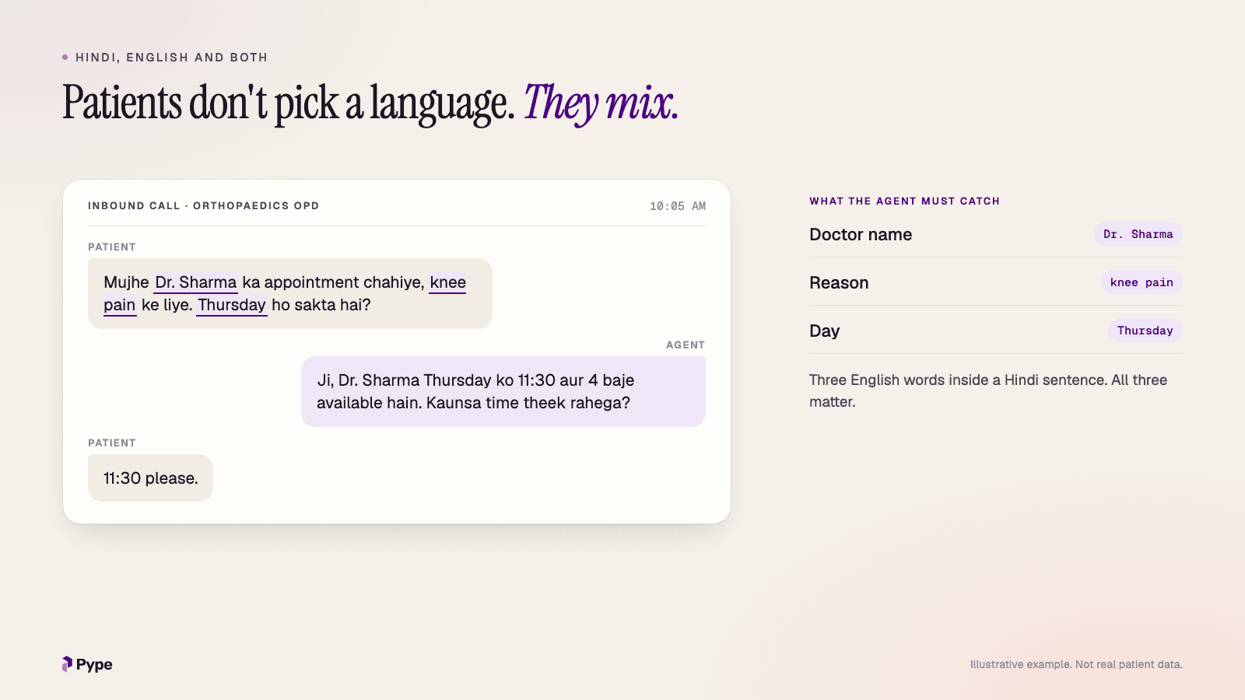Click the underlined 'knee' word in patient message
Image resolution: width=1245 pixels, height=700 pixels.
tap(447, 283)
